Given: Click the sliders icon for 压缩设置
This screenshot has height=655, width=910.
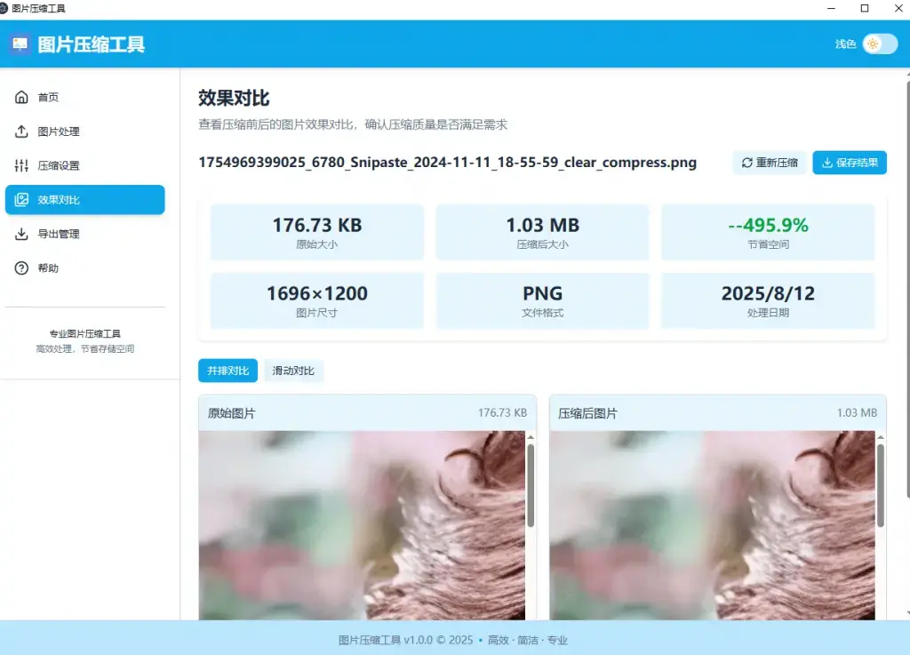Looking at the screenshot, I should click(x=22, y=166).
